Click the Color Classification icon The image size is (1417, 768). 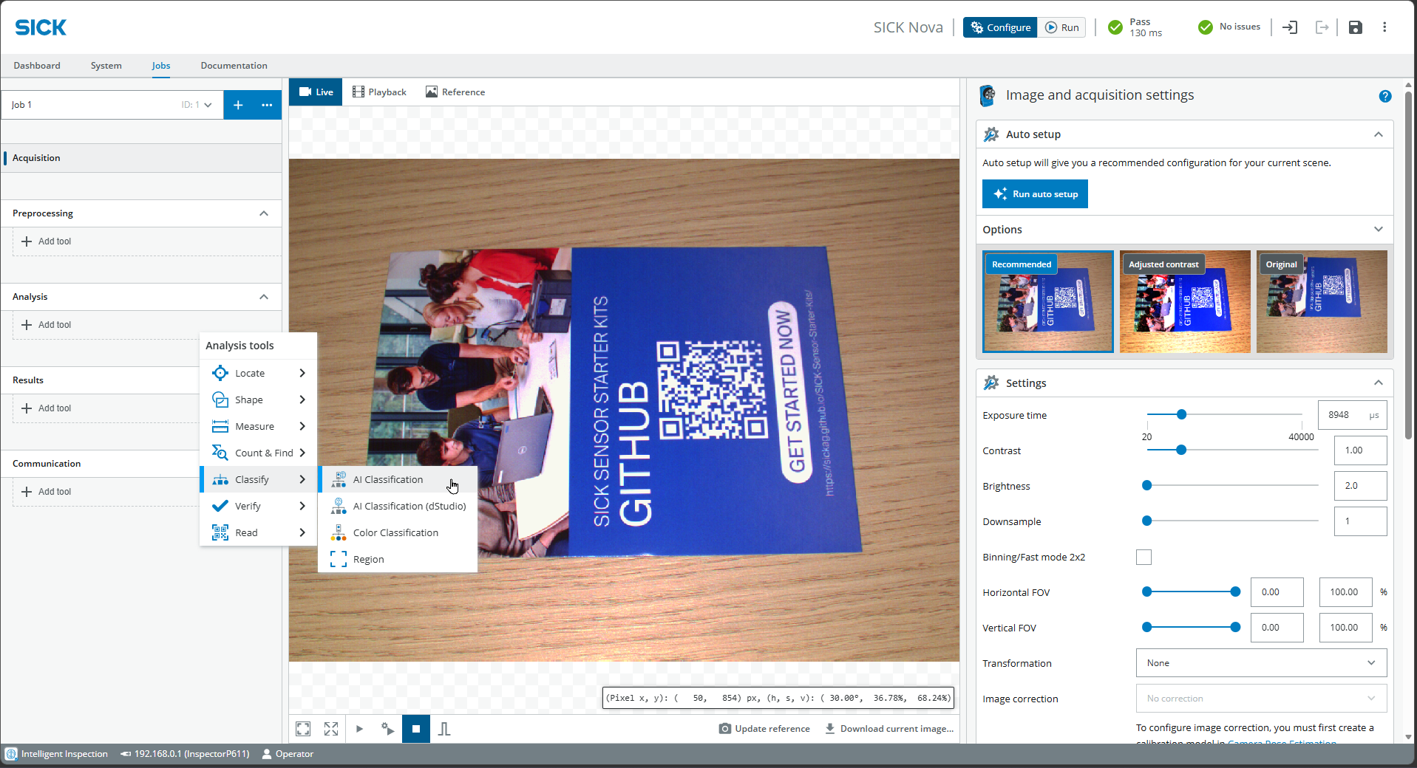pos(339,532)
